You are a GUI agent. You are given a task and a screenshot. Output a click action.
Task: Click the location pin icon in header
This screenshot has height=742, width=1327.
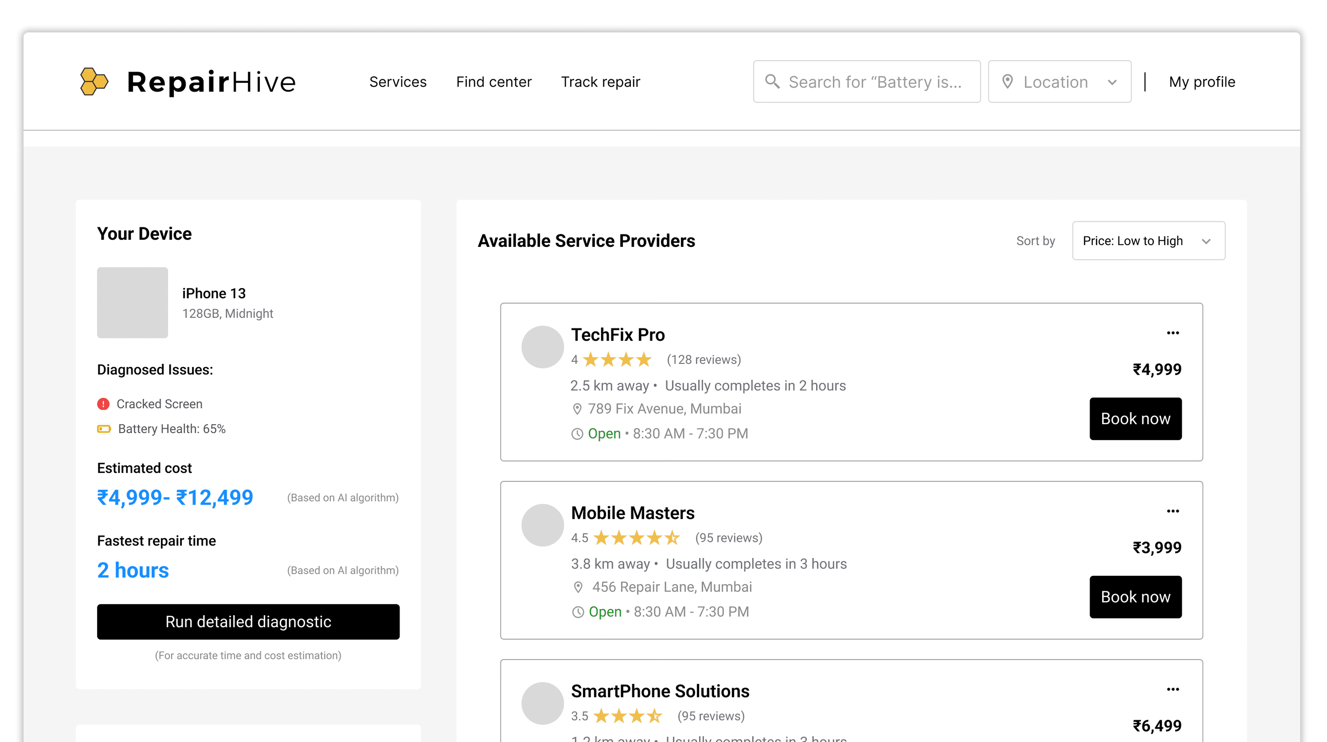coord(1007,81)
